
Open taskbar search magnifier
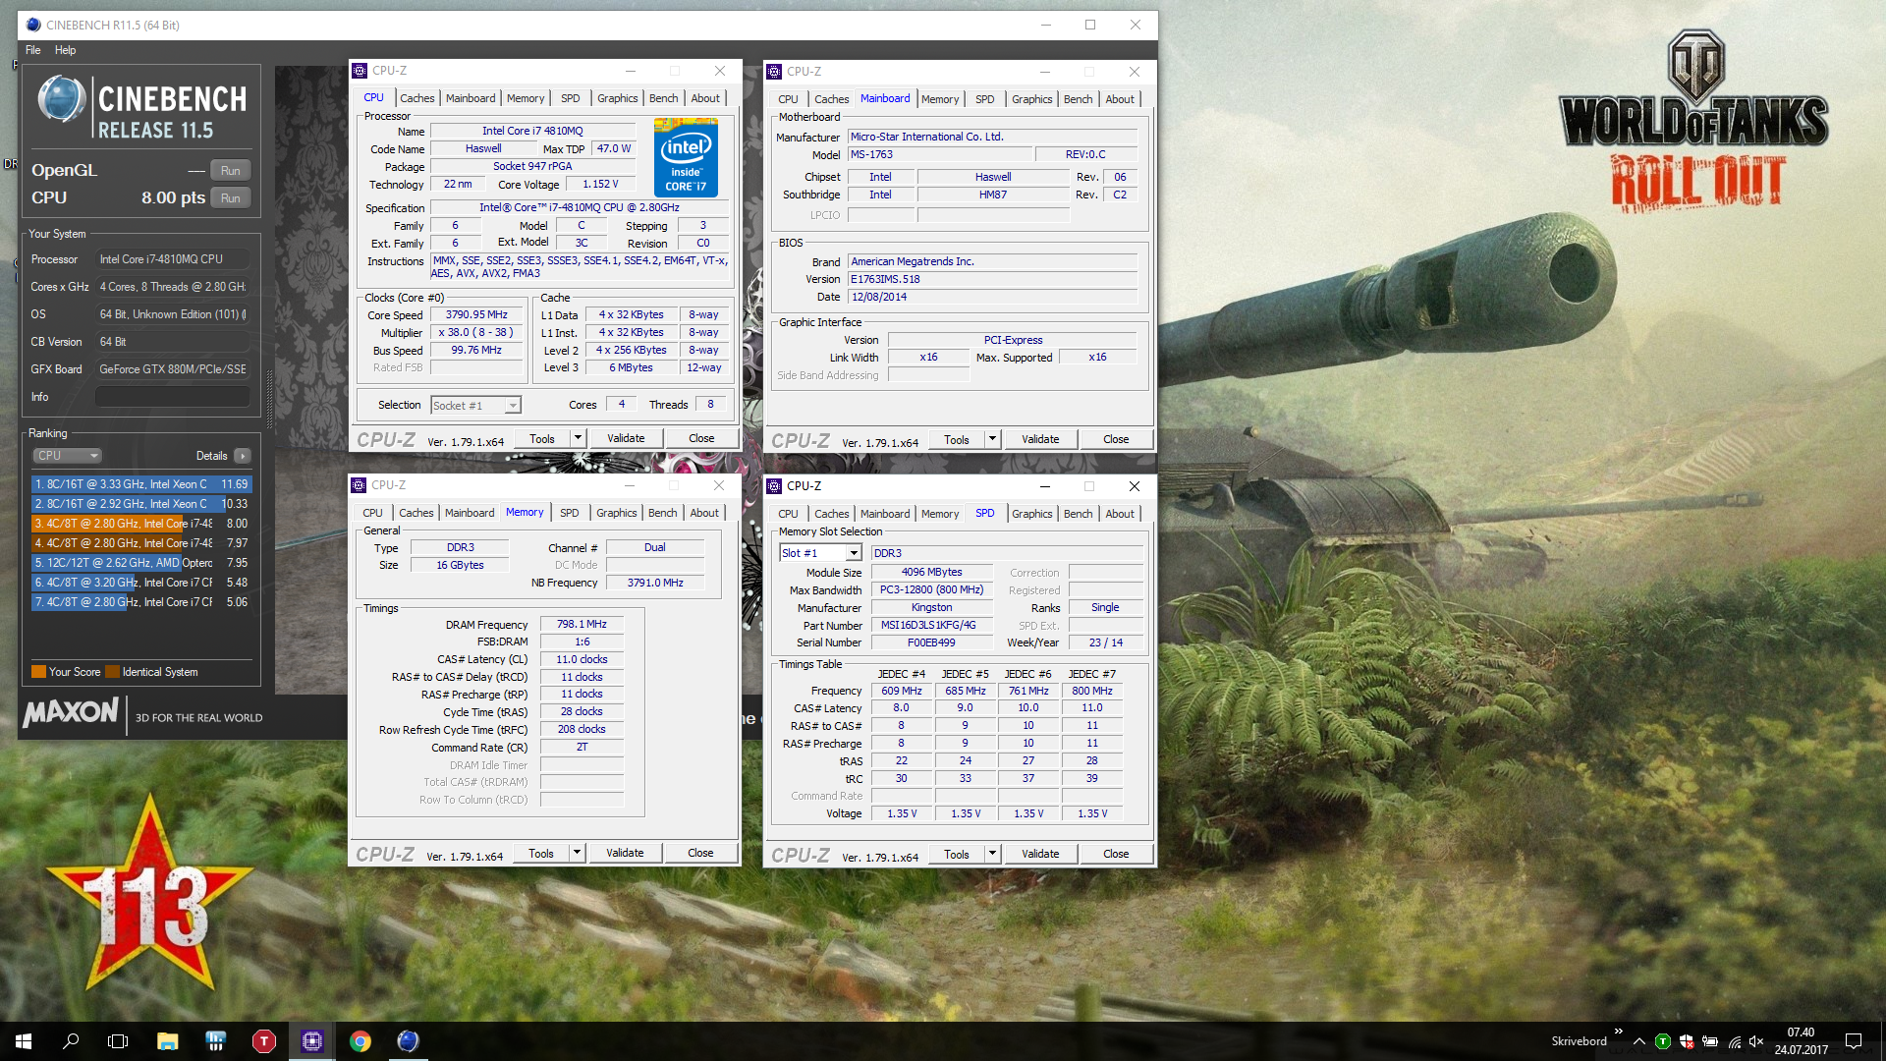tap(71, 1041)
